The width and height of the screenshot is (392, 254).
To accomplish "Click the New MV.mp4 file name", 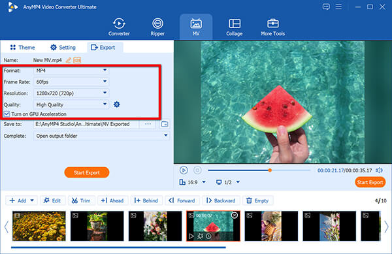I will pyautogui.click(x=48, y=60).
